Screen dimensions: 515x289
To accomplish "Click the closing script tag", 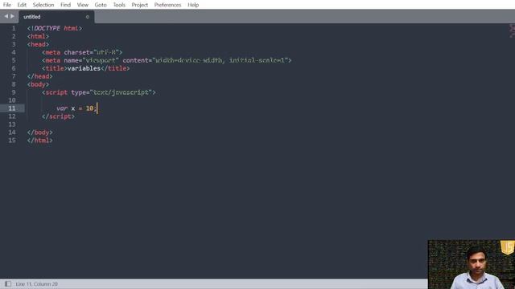I will [58, 116].
